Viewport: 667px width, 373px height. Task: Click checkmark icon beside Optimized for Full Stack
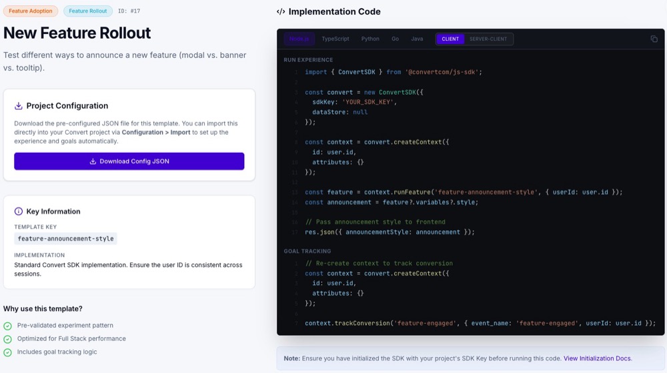coord(8,339)
